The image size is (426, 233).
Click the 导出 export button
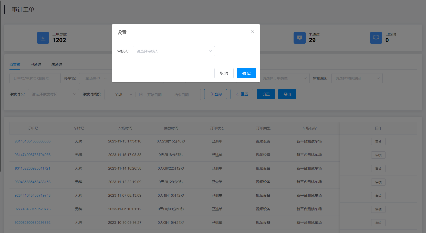(x=287, y=94)
